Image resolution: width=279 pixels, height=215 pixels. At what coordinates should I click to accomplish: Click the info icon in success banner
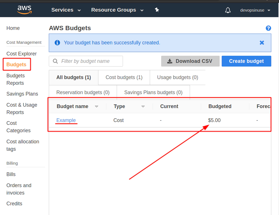click(57, 43)
